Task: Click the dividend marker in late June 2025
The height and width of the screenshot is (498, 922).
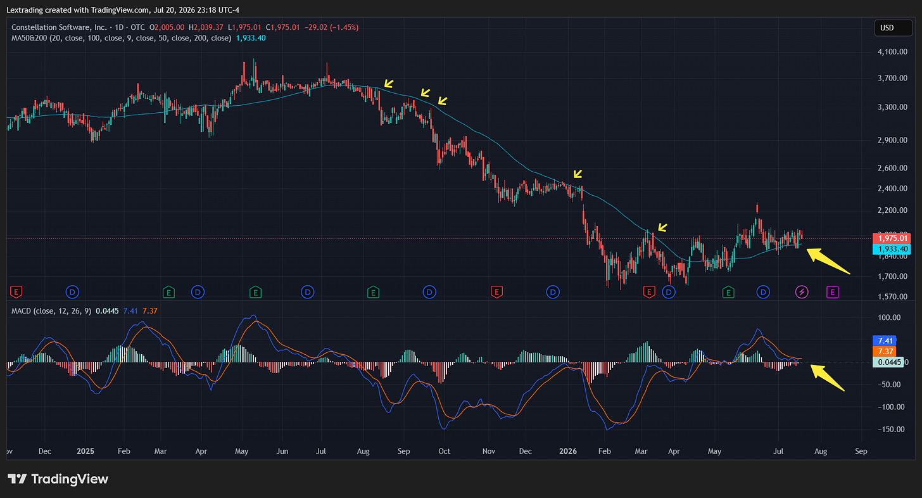Action: pyautogui.click(x=308, y=292)
